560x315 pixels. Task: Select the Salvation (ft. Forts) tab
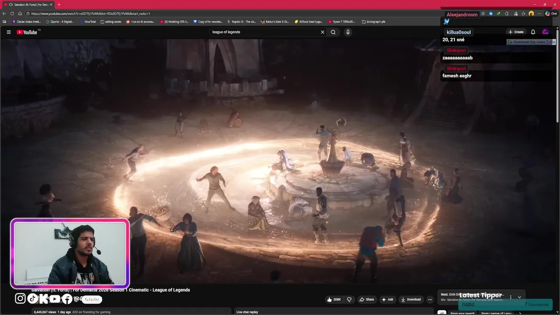(28, 4)
